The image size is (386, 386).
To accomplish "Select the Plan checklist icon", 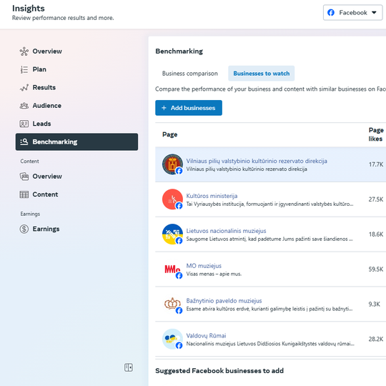I will (24, 69).
